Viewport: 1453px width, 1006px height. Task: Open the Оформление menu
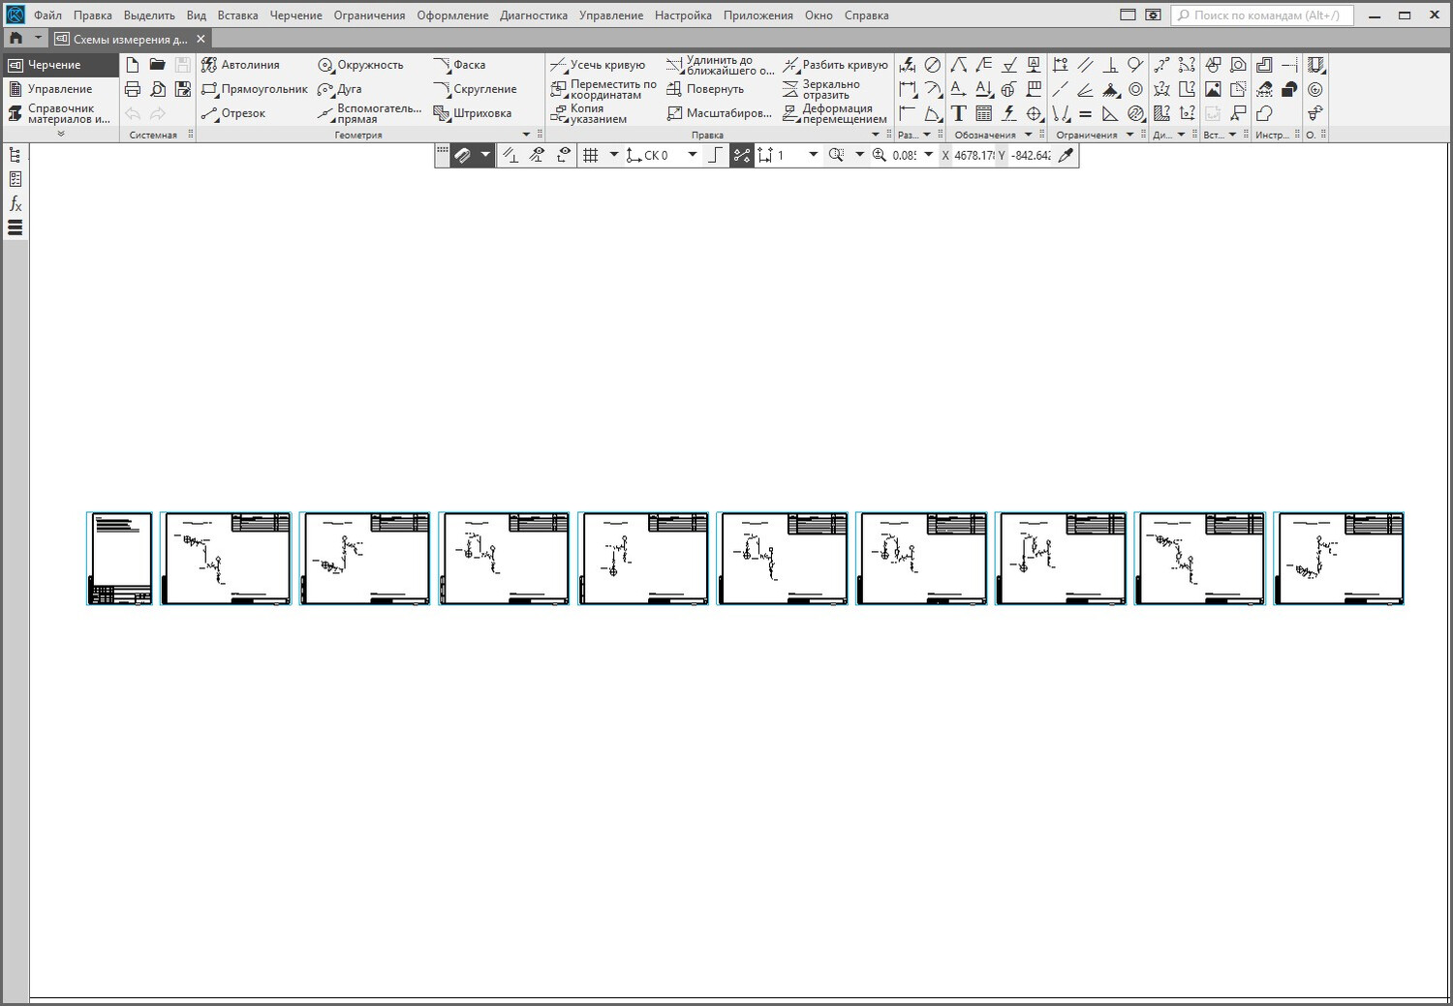click(x=452, y=15)
